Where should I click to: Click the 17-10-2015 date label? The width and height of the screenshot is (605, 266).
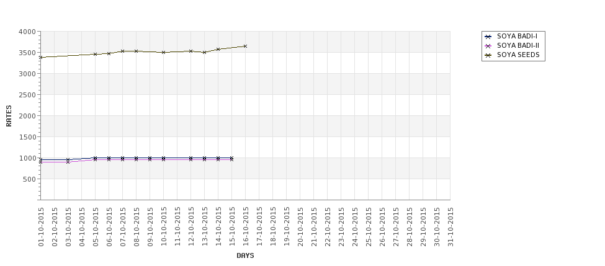[259, 227]
